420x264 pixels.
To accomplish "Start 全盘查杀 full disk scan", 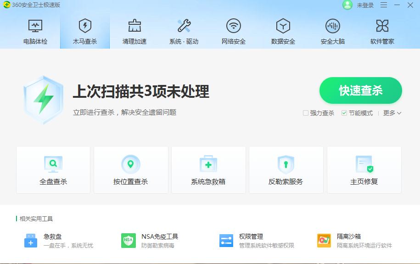I will (53, 170).
